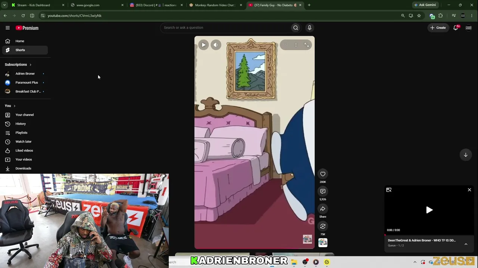The width and height of the screenshot is (478, 268).
Task: Open the Chrome three-dot menu
Action: coord(472,16)
